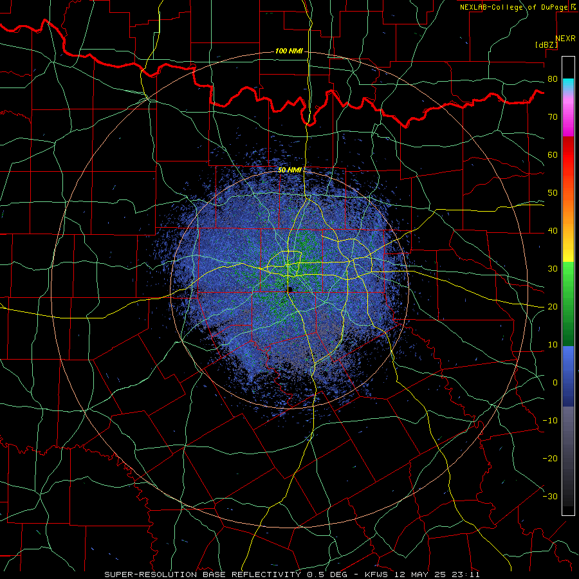Click the blue segment of the reflectivity color bar
The width and height of the screenshot is (579, 579).
click(568, 376)
